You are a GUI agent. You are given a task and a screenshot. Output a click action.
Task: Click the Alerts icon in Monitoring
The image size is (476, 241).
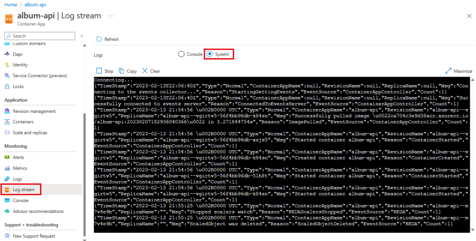(7, 158)
